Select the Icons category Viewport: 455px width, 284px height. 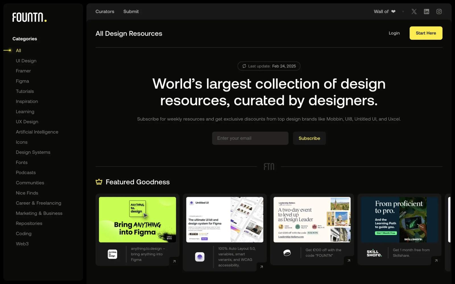point(22,142)
